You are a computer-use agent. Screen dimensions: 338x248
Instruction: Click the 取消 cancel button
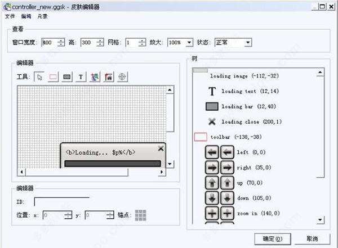[x=312, y=238]
